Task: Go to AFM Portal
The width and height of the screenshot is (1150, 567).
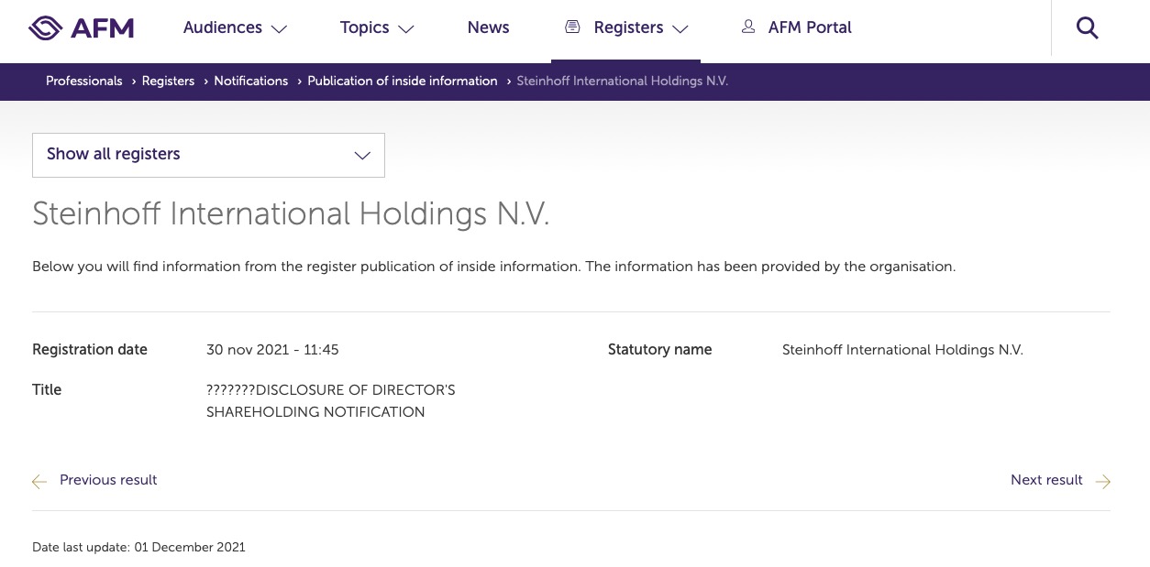Action: tap(810, 27)
